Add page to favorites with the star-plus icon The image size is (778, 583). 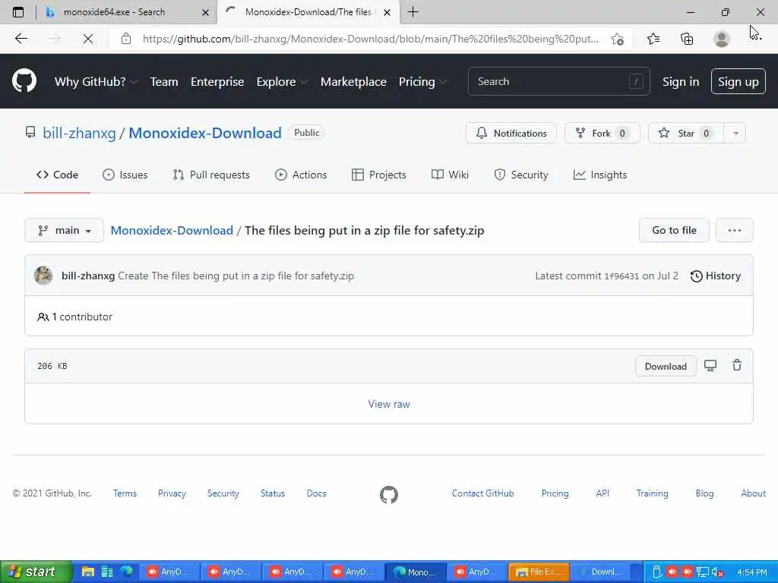pos(617,39)
